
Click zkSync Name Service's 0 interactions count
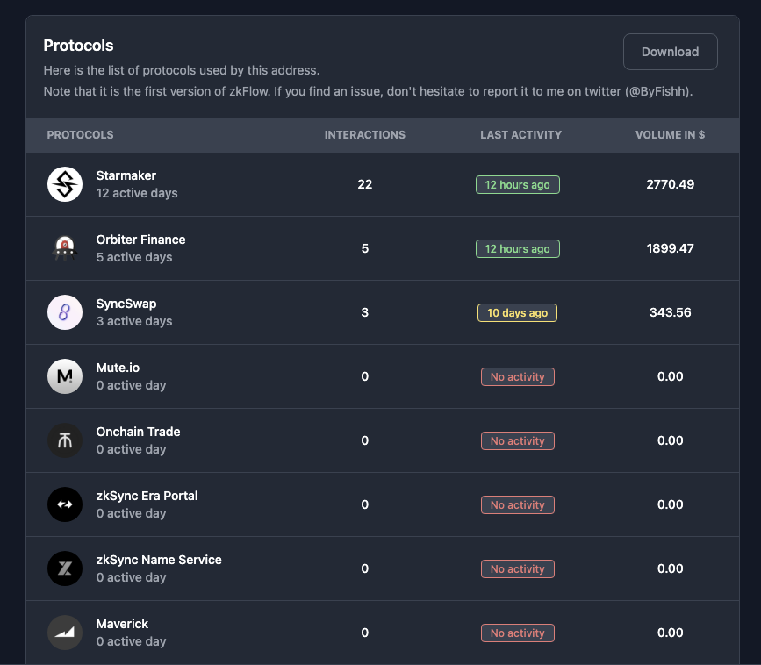364,568
